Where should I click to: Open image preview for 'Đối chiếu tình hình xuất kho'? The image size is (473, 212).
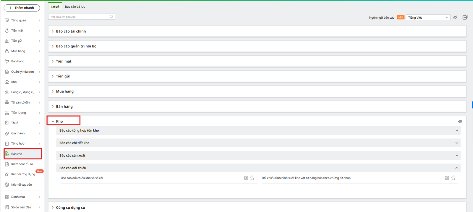coord(447,178)
